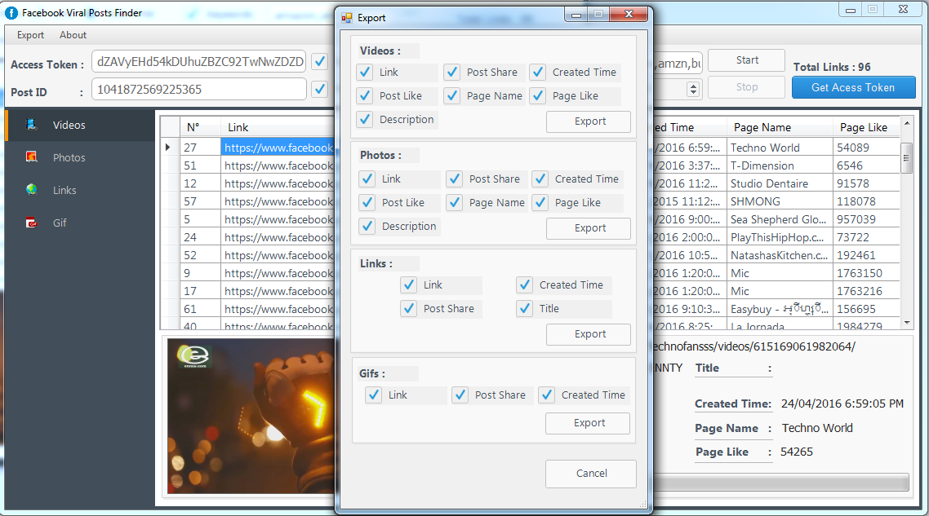The image size is (929, 516).
Task: Click the video thumbnail preview image
Action: (x=251, y=416)
